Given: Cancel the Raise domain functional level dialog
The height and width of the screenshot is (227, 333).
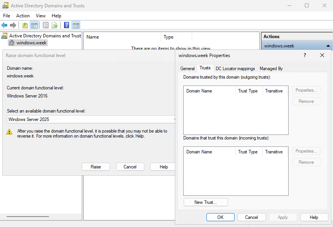Looking at the screenshot, I should click(x=130, y=167).
